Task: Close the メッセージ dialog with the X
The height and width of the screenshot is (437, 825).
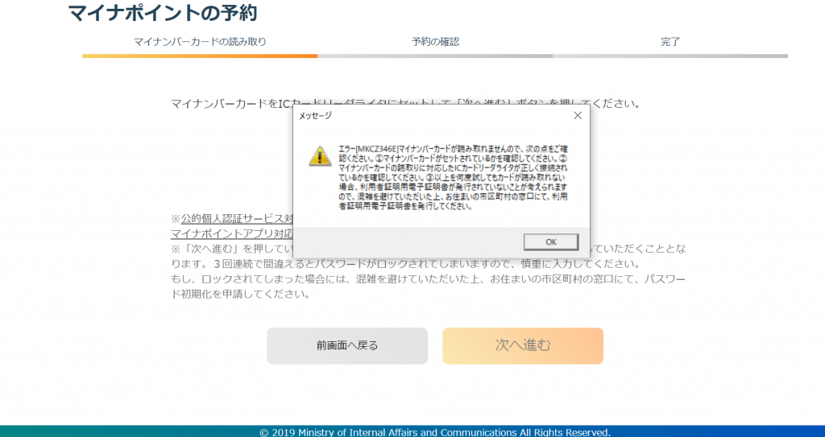Action: (577, 116)
